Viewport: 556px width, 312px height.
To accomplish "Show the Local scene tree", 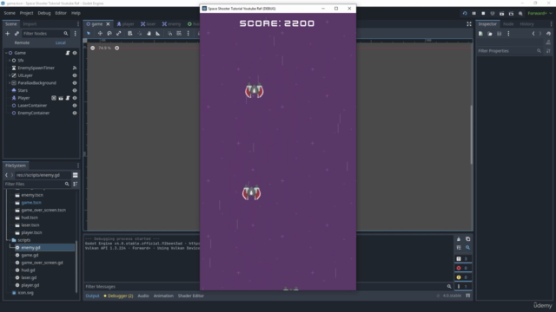I will [x=60, y=42].
